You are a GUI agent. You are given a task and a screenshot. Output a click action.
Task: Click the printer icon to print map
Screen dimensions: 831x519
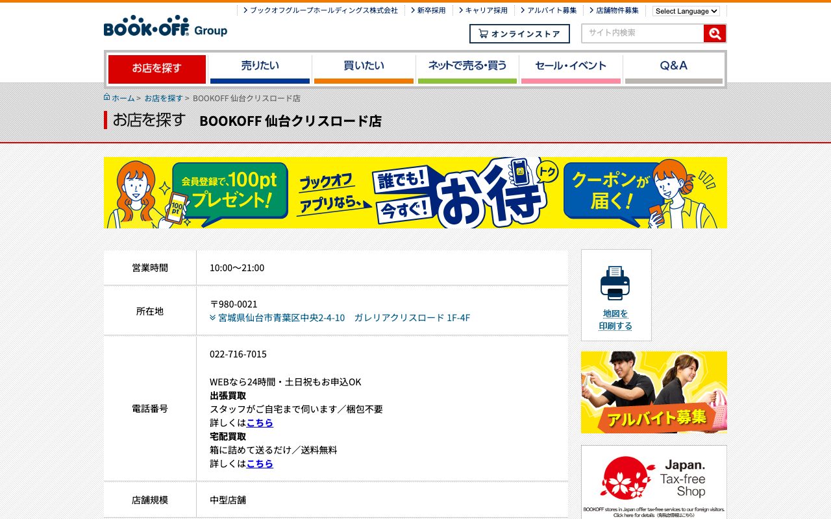tap(615, 283)
